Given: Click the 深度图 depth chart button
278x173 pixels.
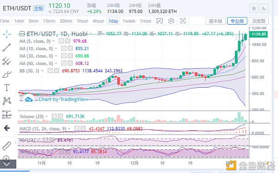Looking at the screenshot, I should [x=259, y=21].
